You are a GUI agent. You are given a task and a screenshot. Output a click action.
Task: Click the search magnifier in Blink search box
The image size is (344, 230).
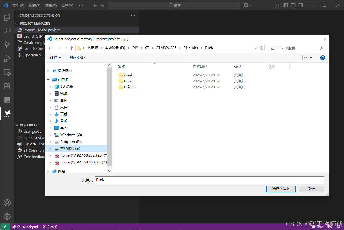[322, 48]
